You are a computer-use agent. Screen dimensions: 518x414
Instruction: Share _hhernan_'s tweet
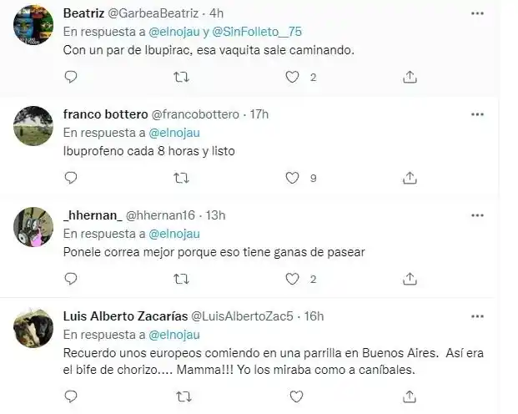coord(410,277)
